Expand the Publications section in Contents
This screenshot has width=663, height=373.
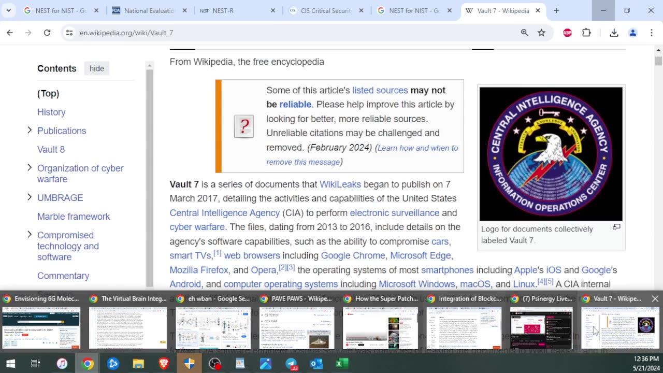(x=30, y=130)
